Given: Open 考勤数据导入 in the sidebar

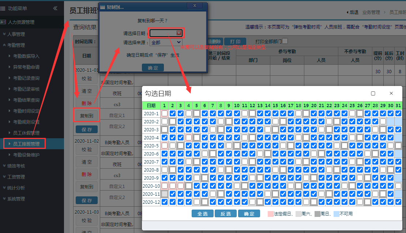Looking at the screenshot, I should (x=26, y=56).
